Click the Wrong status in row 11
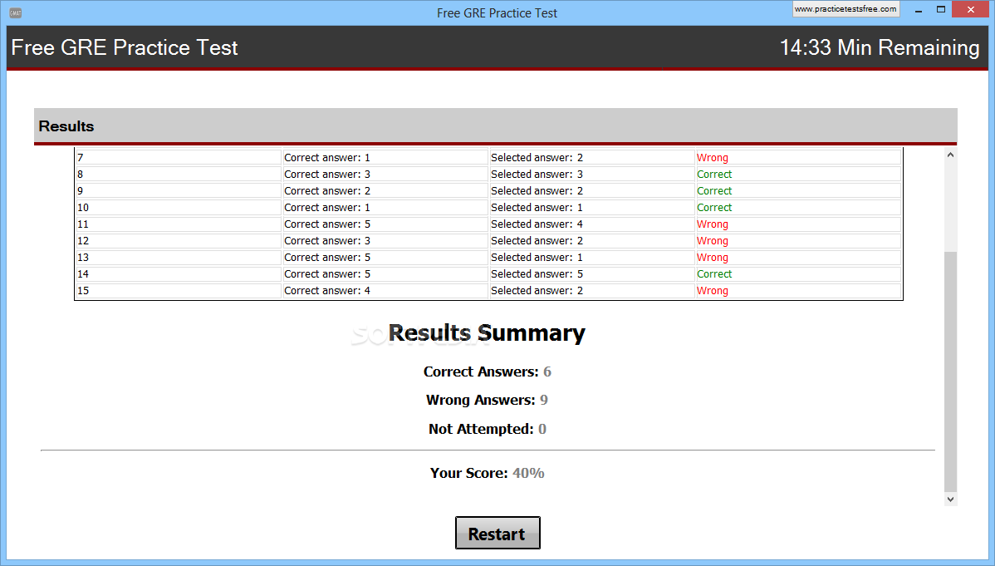This screenshot has width=995, height=566. (x=712, y=224)
